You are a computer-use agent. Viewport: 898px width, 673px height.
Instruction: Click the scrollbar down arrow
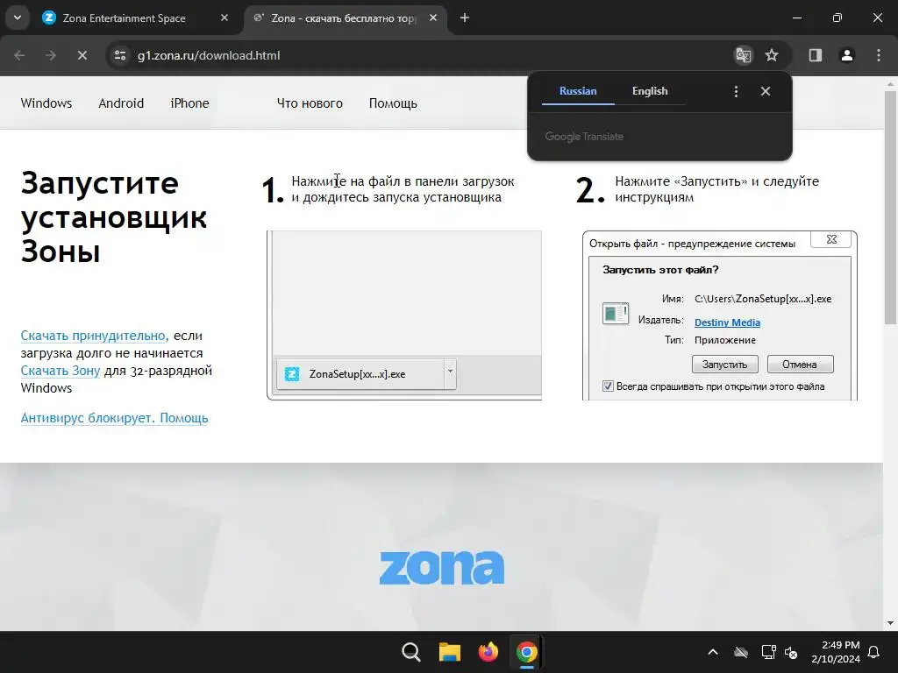point(890,623)
